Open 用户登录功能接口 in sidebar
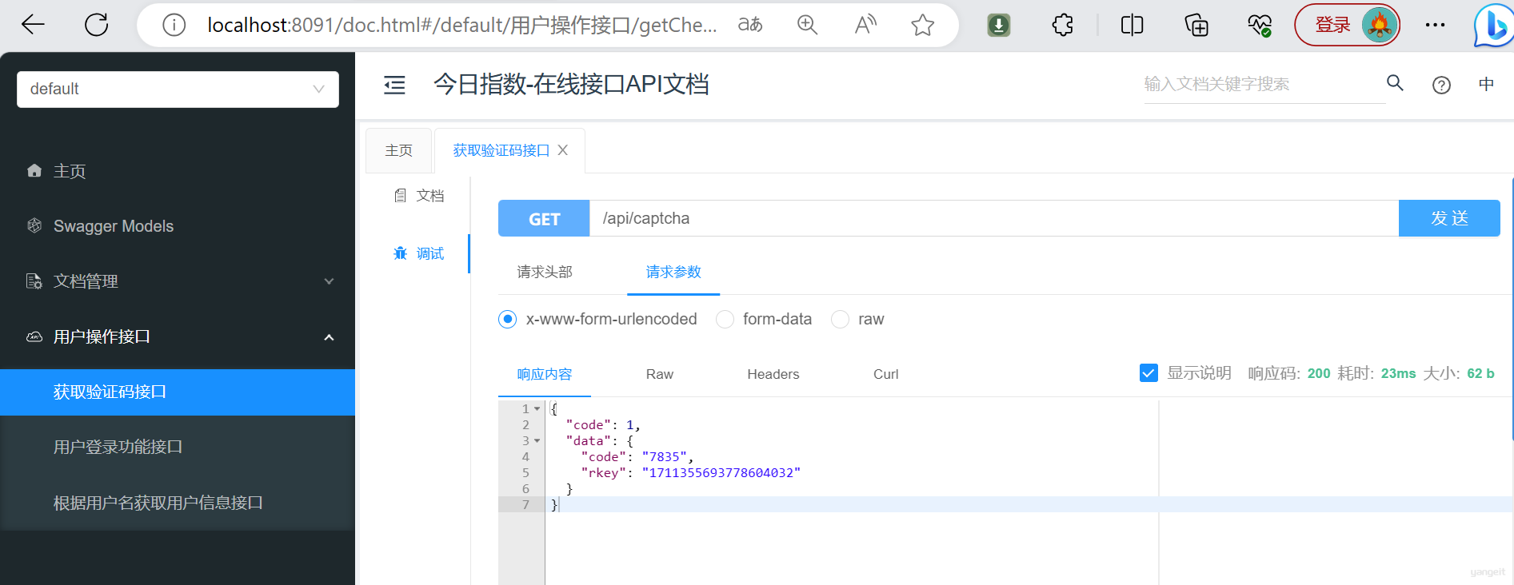Screen dimensions: 1514x585 point(178,447)
